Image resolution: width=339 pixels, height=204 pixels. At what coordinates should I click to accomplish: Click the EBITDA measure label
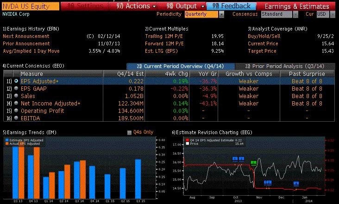click(x=30, y=118)
